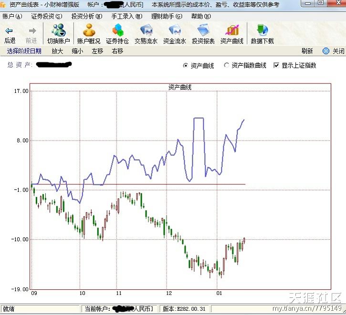Viewport: 346px width, 315px height.
Task: Select the 资产指数曲线 radio button
Action: pyautogui.click(x=227, y=65)
